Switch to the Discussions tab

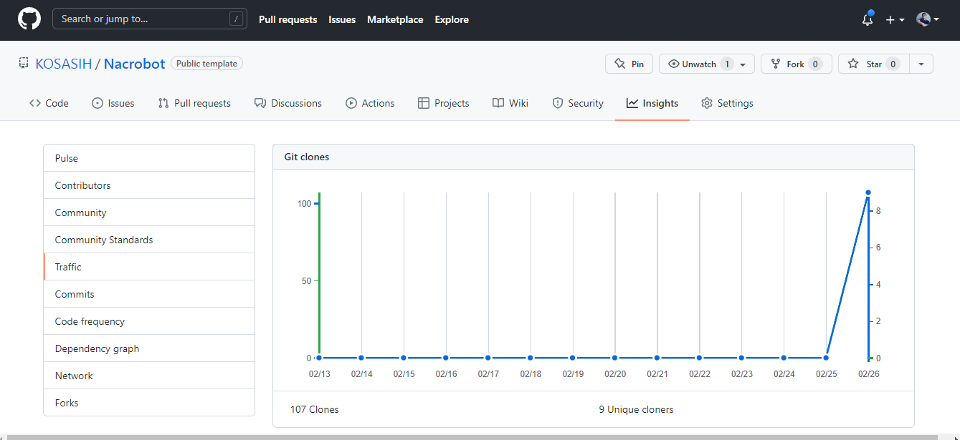pyautogui.click(x=288, y=103)
